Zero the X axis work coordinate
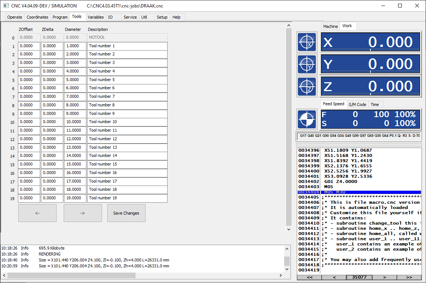Image resolution: width=426 pixels, height=283 pixels. [x=307, y=42]
